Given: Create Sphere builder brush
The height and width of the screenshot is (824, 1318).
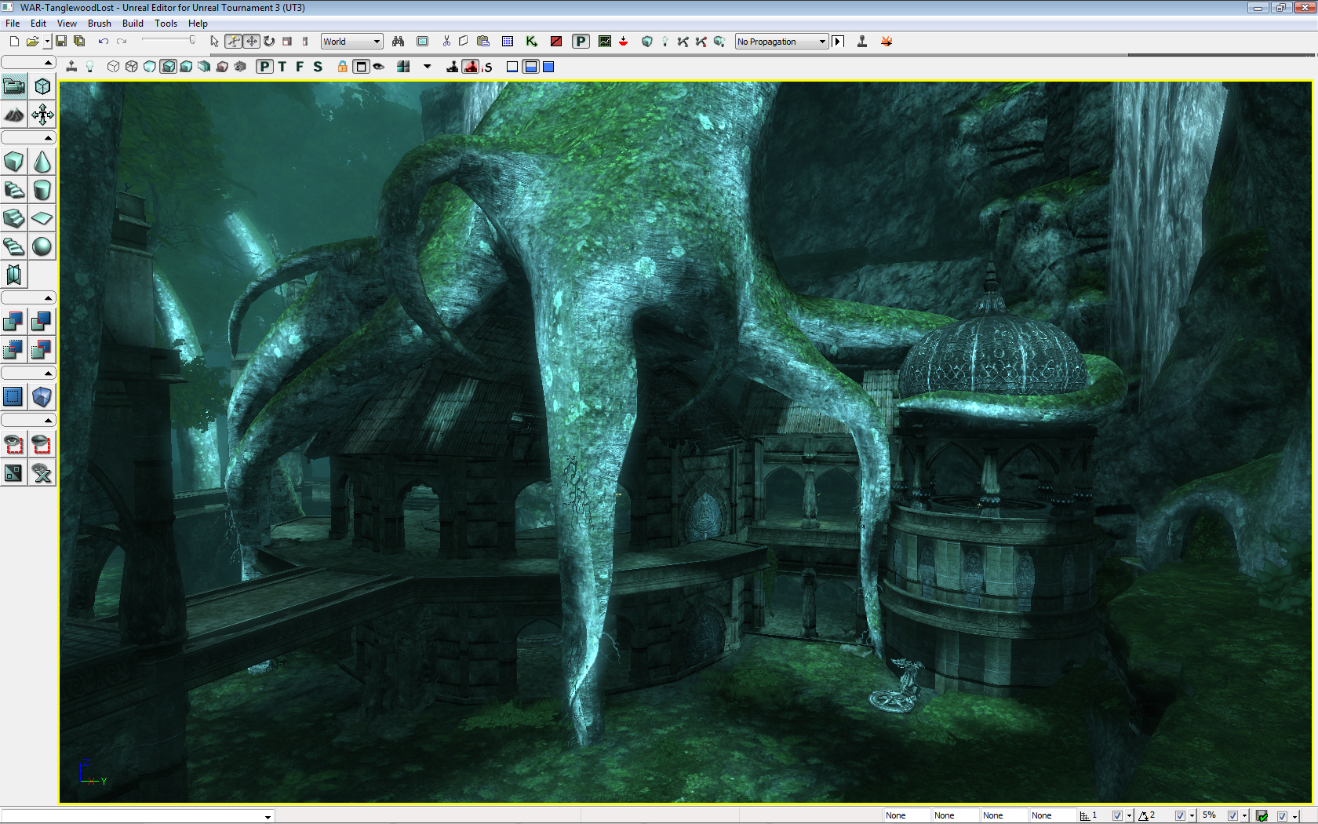Looking at the screenshot, I should click(42, 246).
